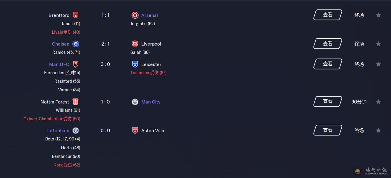Open the Tottenham team link
Image resolution: width=391 pixels, height=178 pixels.
point(58,131)
